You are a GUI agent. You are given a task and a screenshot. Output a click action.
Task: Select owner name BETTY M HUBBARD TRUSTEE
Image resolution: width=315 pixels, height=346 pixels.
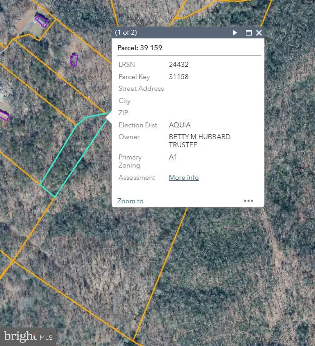(200, 141)
